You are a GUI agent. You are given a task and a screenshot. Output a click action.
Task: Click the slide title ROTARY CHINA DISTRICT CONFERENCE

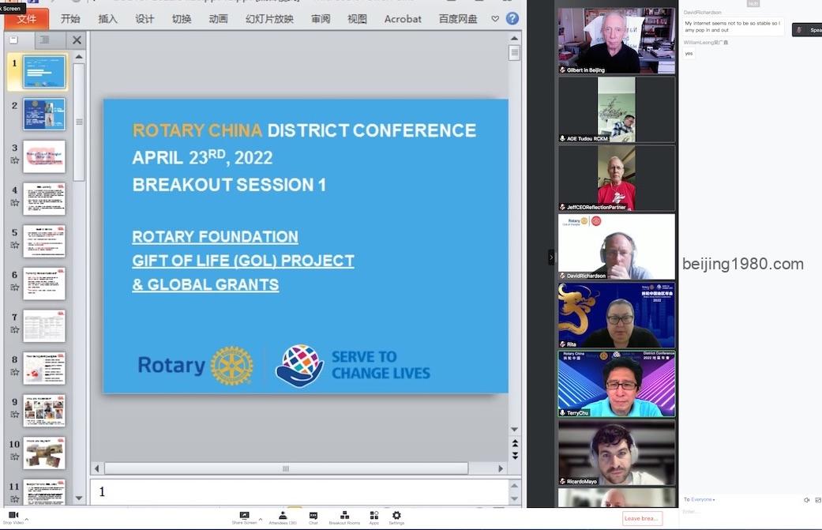point(304,130)
